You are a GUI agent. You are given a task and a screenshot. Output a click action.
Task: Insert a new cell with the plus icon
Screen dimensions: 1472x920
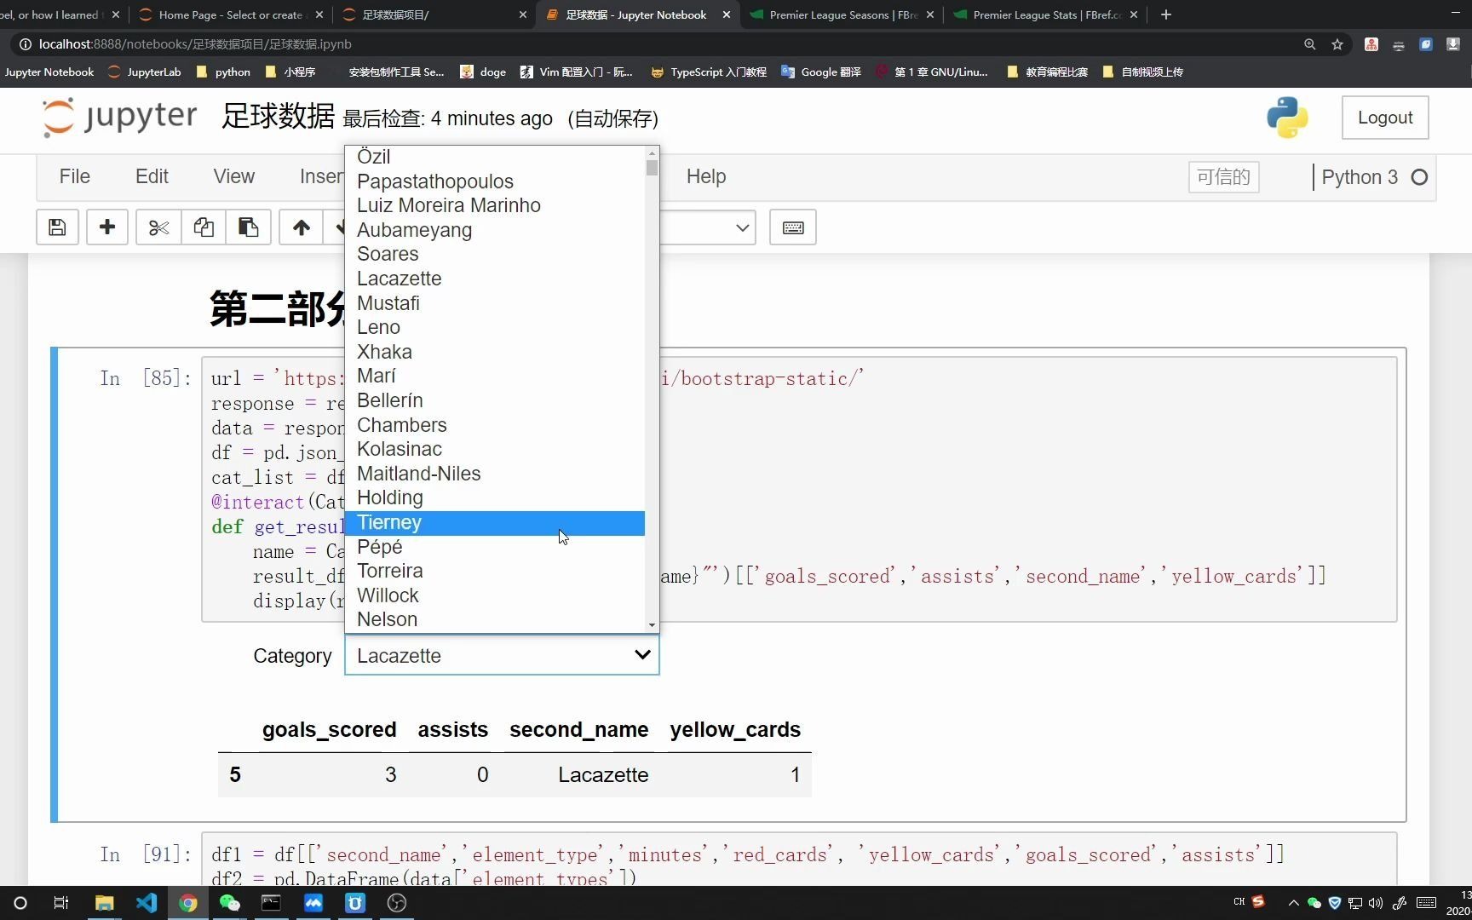tap(107, 227)
